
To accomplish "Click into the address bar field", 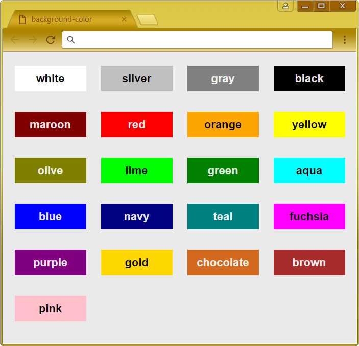I will click(x=197, y=40).
